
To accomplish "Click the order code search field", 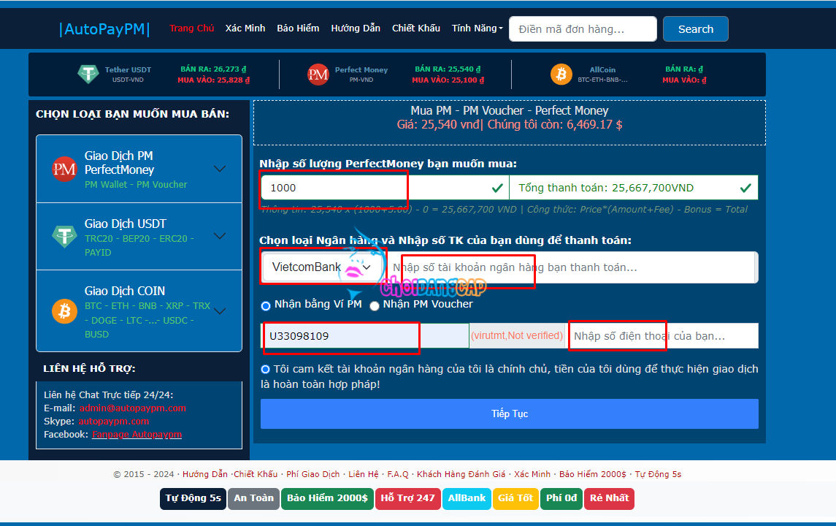I will pyautogui.click(x=583, y=28).
